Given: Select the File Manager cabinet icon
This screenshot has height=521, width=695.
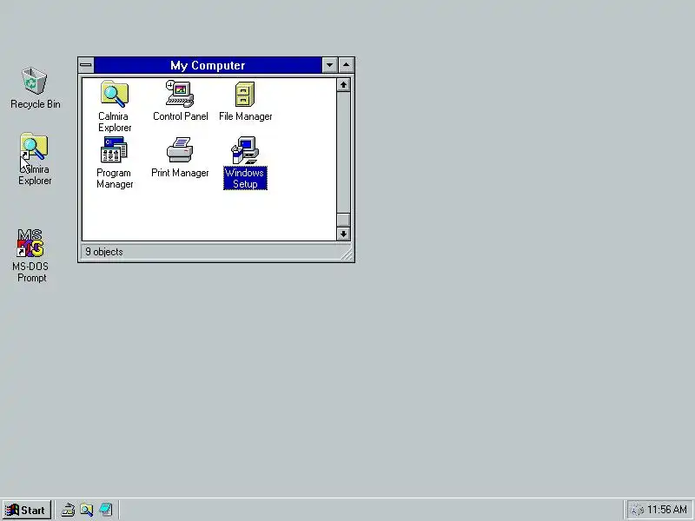Looking at the screenshot, I should (245, 94).
